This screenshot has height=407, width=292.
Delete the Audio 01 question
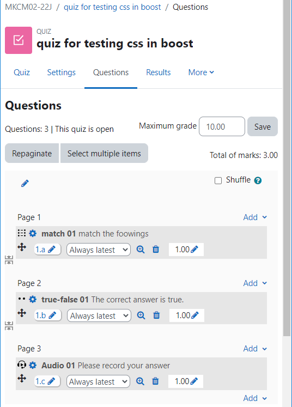[x=155, y=381]
